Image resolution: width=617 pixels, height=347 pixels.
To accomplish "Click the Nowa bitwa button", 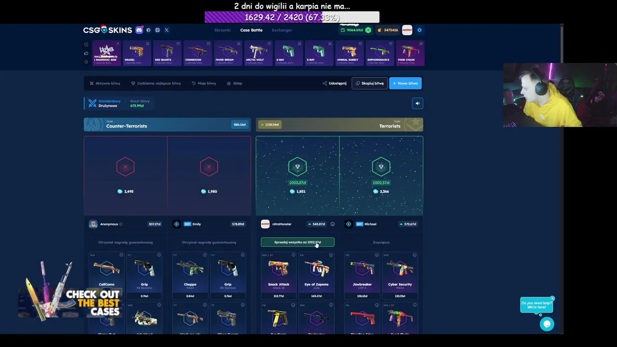I will point(405,83).
